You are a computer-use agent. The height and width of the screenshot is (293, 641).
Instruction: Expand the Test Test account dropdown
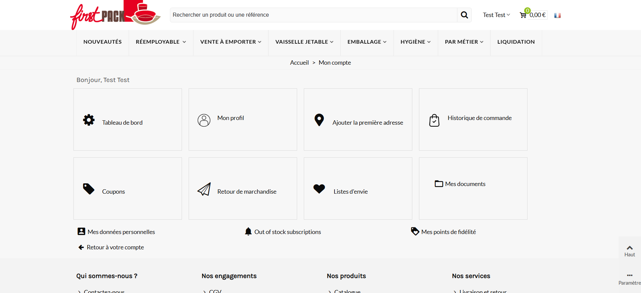496,15
